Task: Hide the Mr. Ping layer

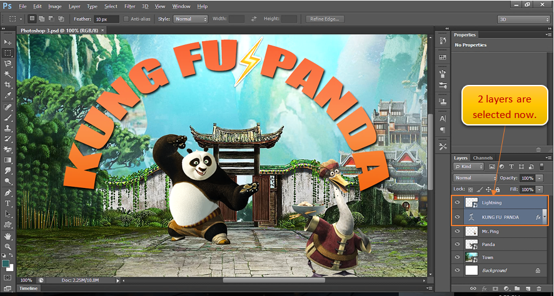Action: click(458, 232)
